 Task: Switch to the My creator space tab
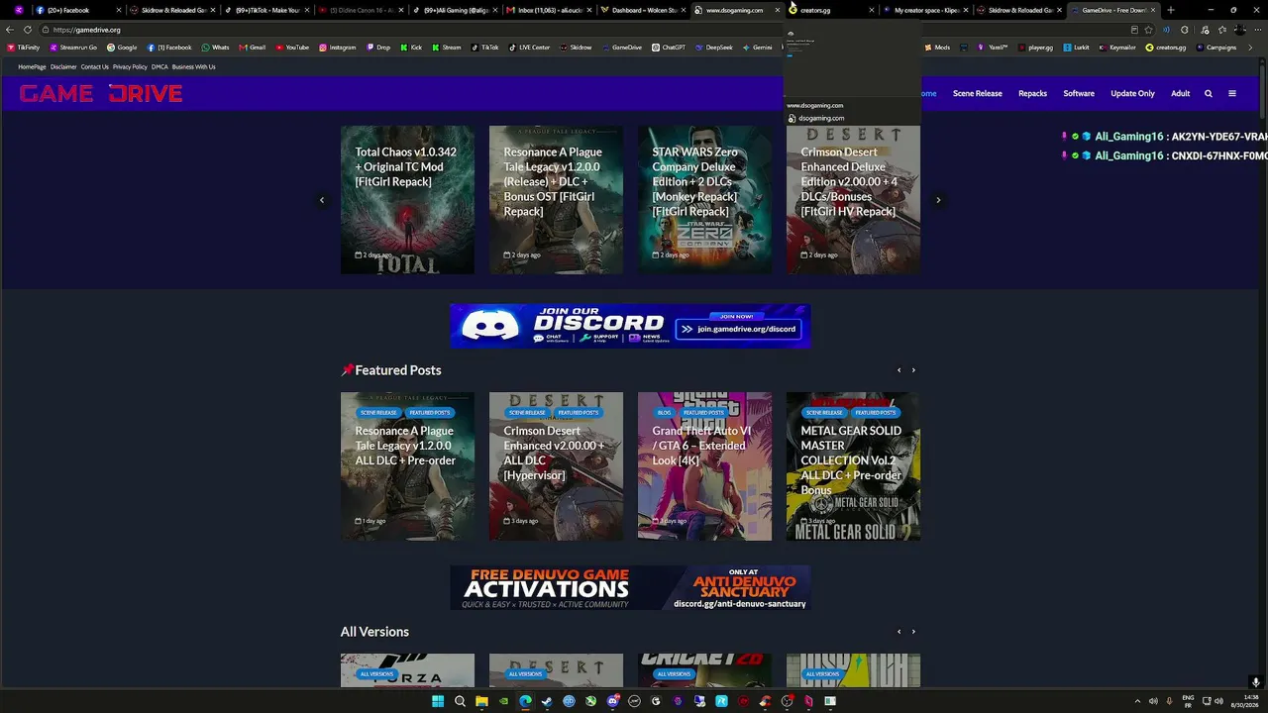927,10
